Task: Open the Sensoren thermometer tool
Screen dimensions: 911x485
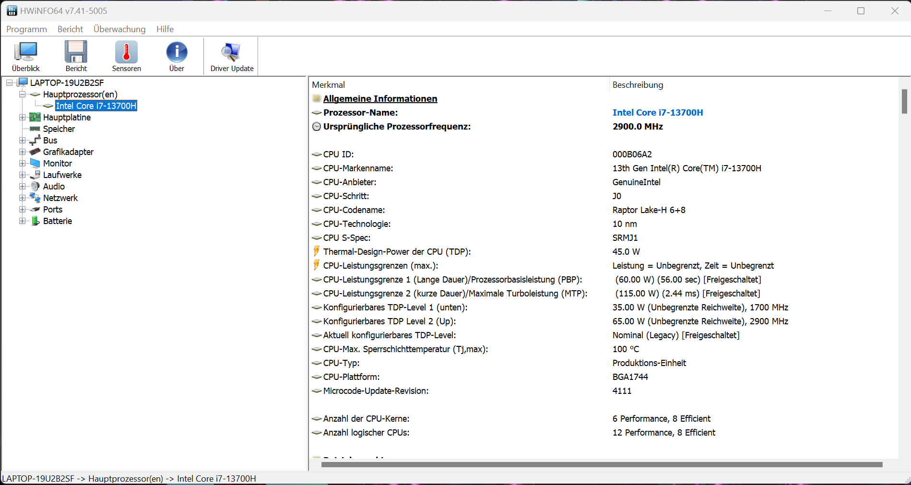Action: point(126,56)
